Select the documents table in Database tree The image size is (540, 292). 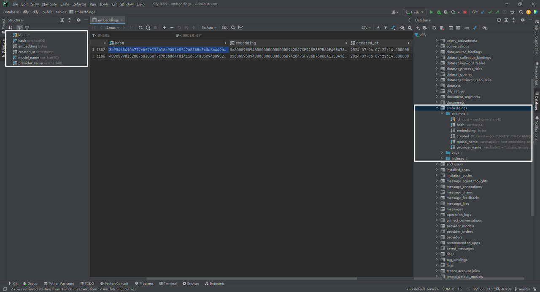click(x=455, y=102)
